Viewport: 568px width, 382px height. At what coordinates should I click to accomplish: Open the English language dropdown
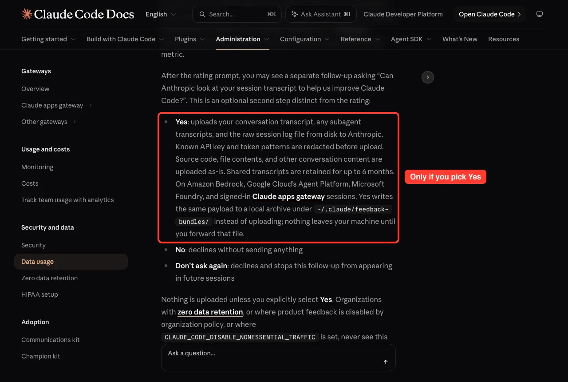[161, 14]
